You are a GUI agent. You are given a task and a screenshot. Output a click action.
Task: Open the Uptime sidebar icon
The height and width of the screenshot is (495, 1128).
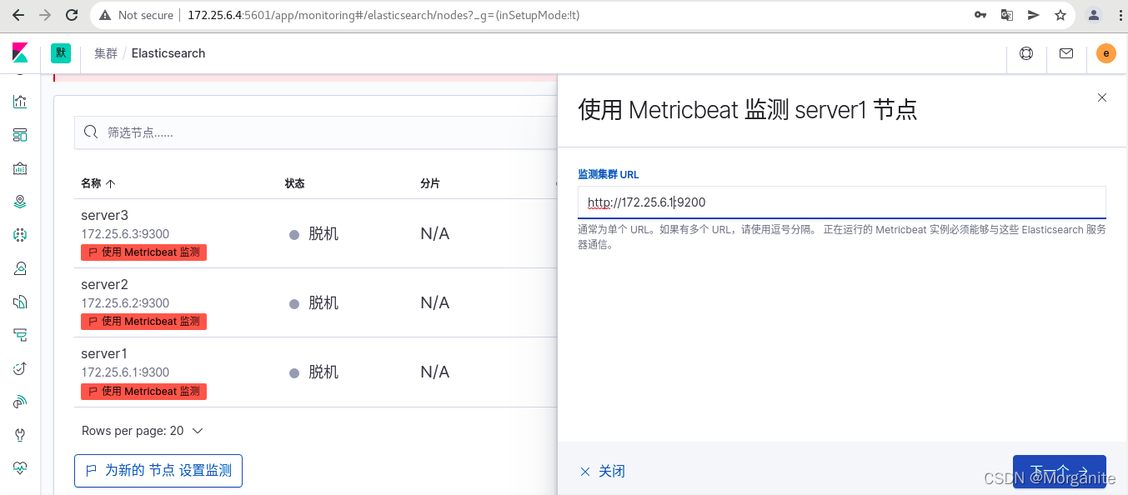(x=20, y=368)
